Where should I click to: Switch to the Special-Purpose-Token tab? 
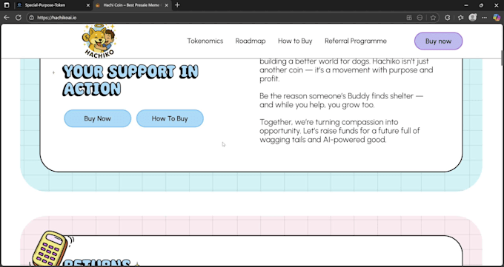(53, 5)
